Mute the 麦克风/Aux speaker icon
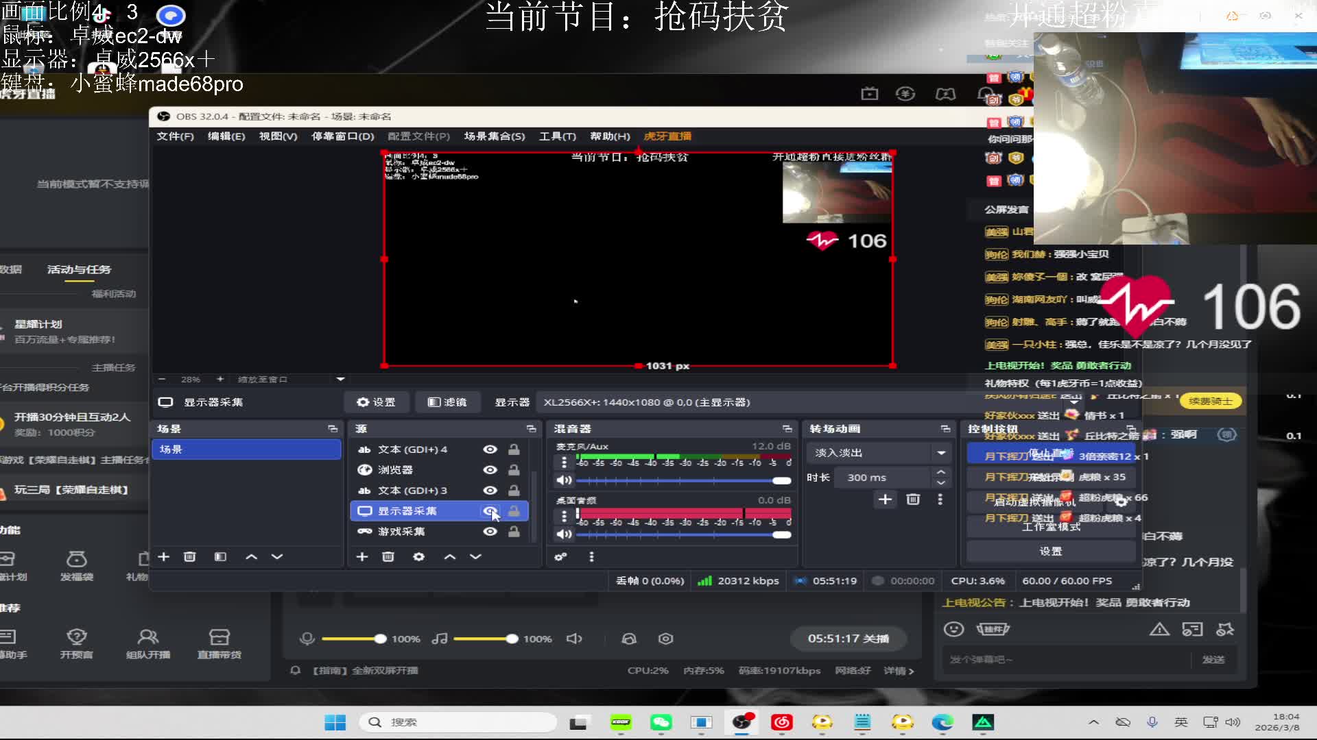Screen dimensions: 1317x740 coord(564,480)
